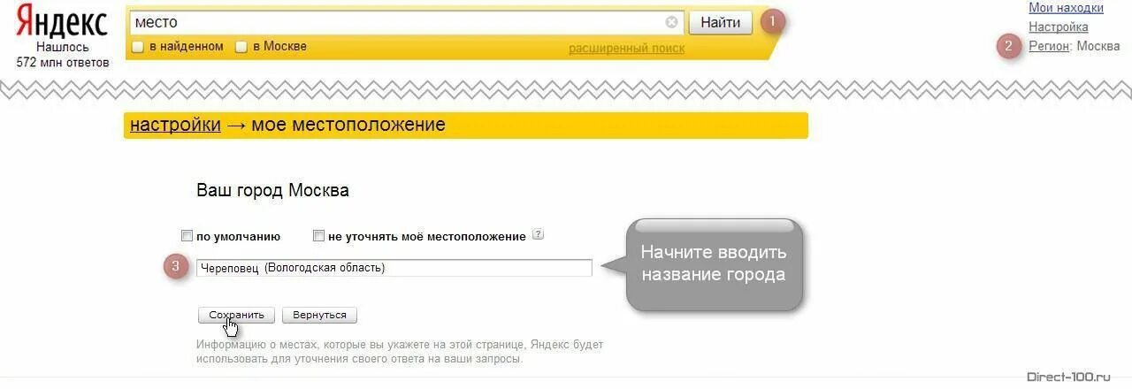Open the 'Мои находки' link
Image resolution: width=1132 pixels, height=389 pixels.
click(x=1066, y=8)
